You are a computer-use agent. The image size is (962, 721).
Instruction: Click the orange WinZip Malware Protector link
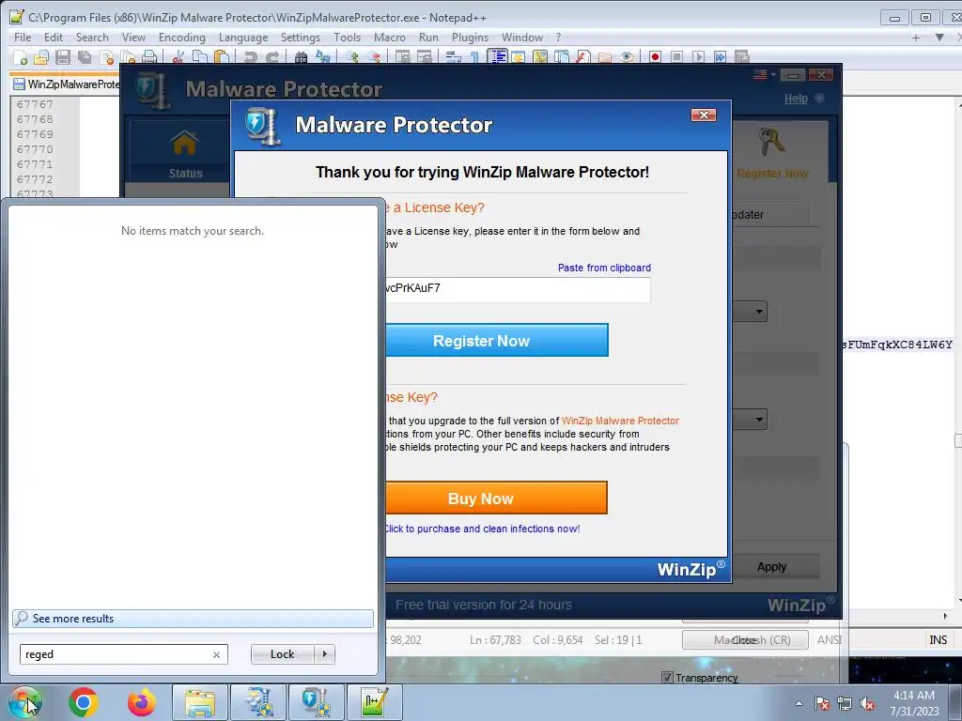point(620,421)
